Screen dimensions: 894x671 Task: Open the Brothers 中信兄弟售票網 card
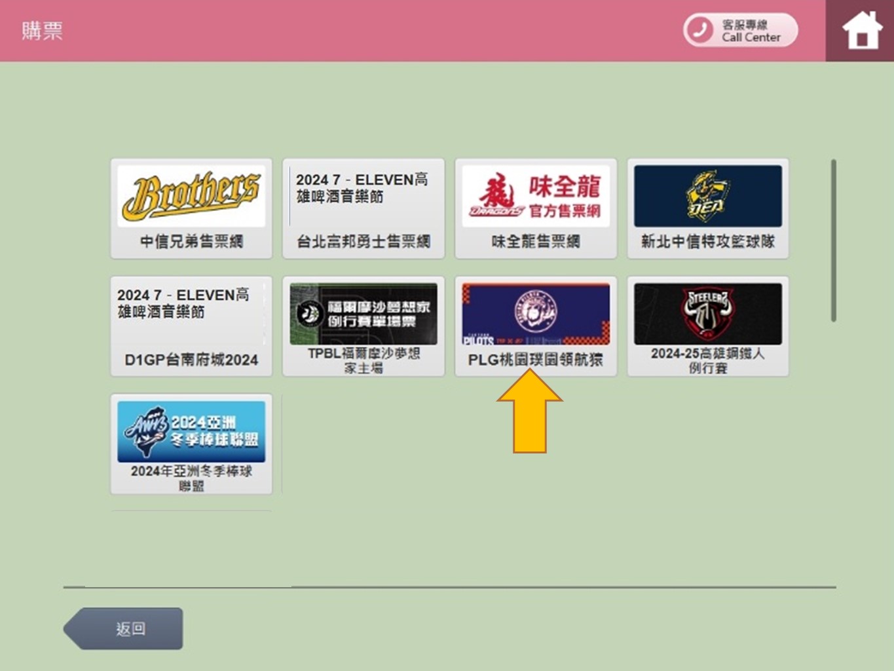click(191, 208)
